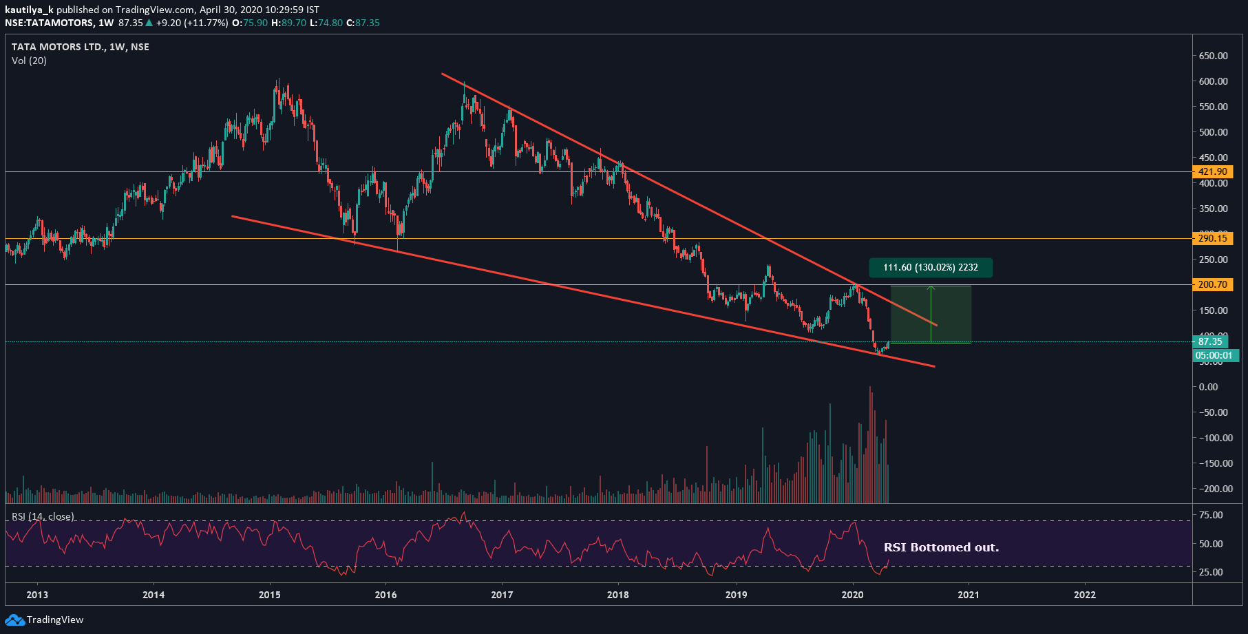Click the 2020 label on time axis
Viewport: 1248px width, 634px height.
pyautogui.click(x=853, y=595)
